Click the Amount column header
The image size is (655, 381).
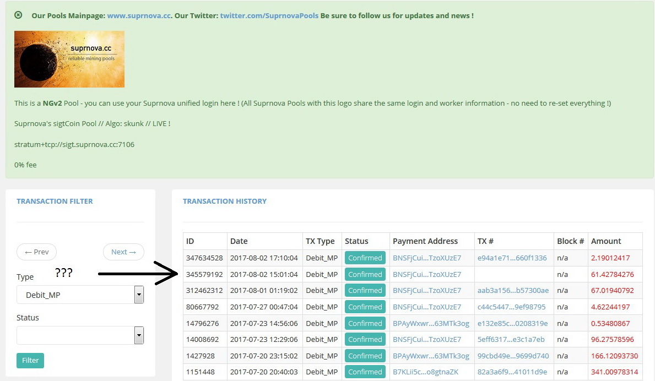pos(606,241)
